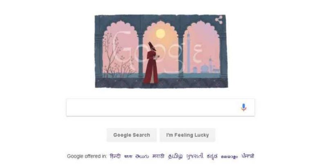Click the sun in the Google doodle
This screenshot has width=327, height=166.
160,34
